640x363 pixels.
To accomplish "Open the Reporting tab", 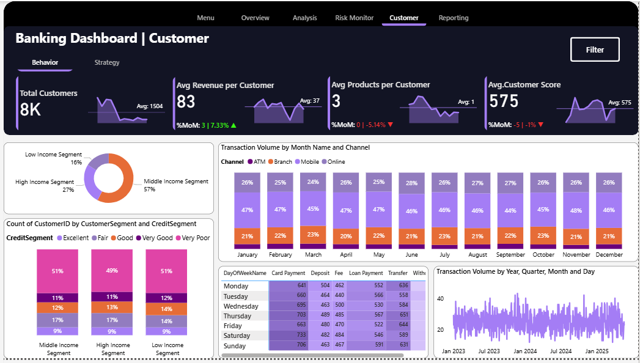I will (x=454, y=18).
